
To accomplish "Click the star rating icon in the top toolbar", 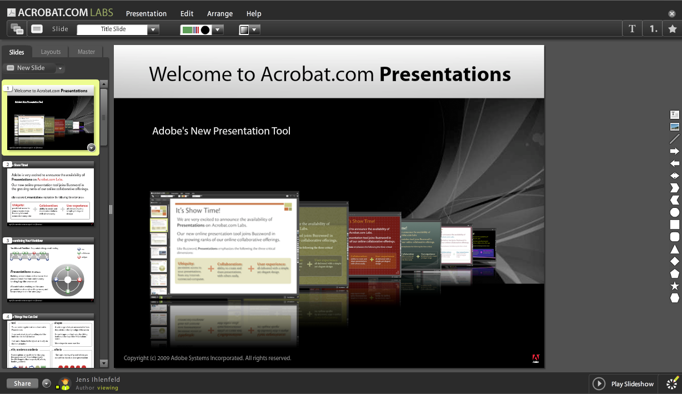I will [x=673, y=28].
